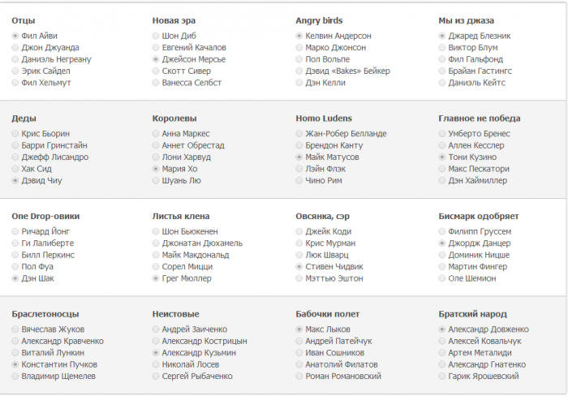Image resolution: width=568 pixels, height=396 pixels.
Task: Choose Анна Маркес radio button
Action: pyautogui.click(x=156, y=134)
